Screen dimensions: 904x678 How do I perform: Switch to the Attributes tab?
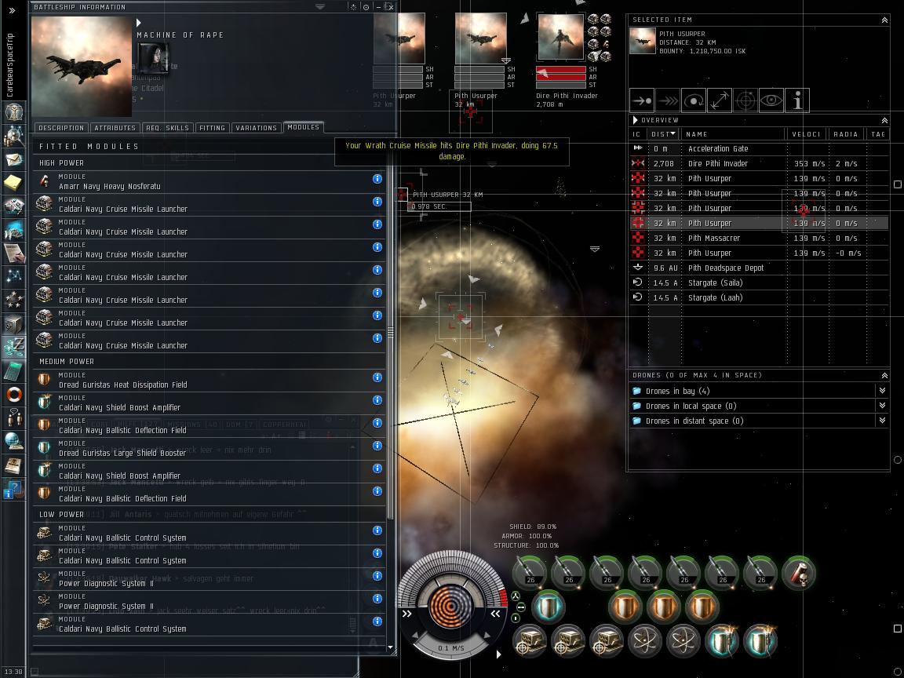click(115, 128)
